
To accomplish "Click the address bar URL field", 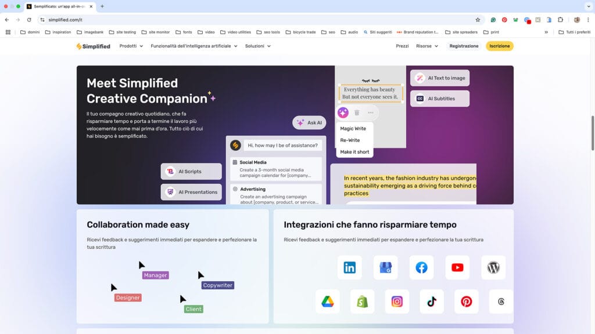I will tap(232, 20).
